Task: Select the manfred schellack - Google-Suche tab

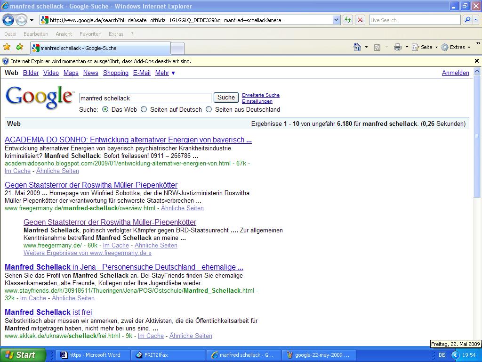Action: click(x=100, y=48)
